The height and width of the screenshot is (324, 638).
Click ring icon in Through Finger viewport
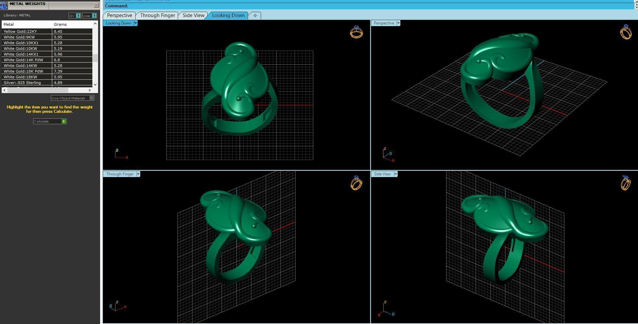[356, 183]
